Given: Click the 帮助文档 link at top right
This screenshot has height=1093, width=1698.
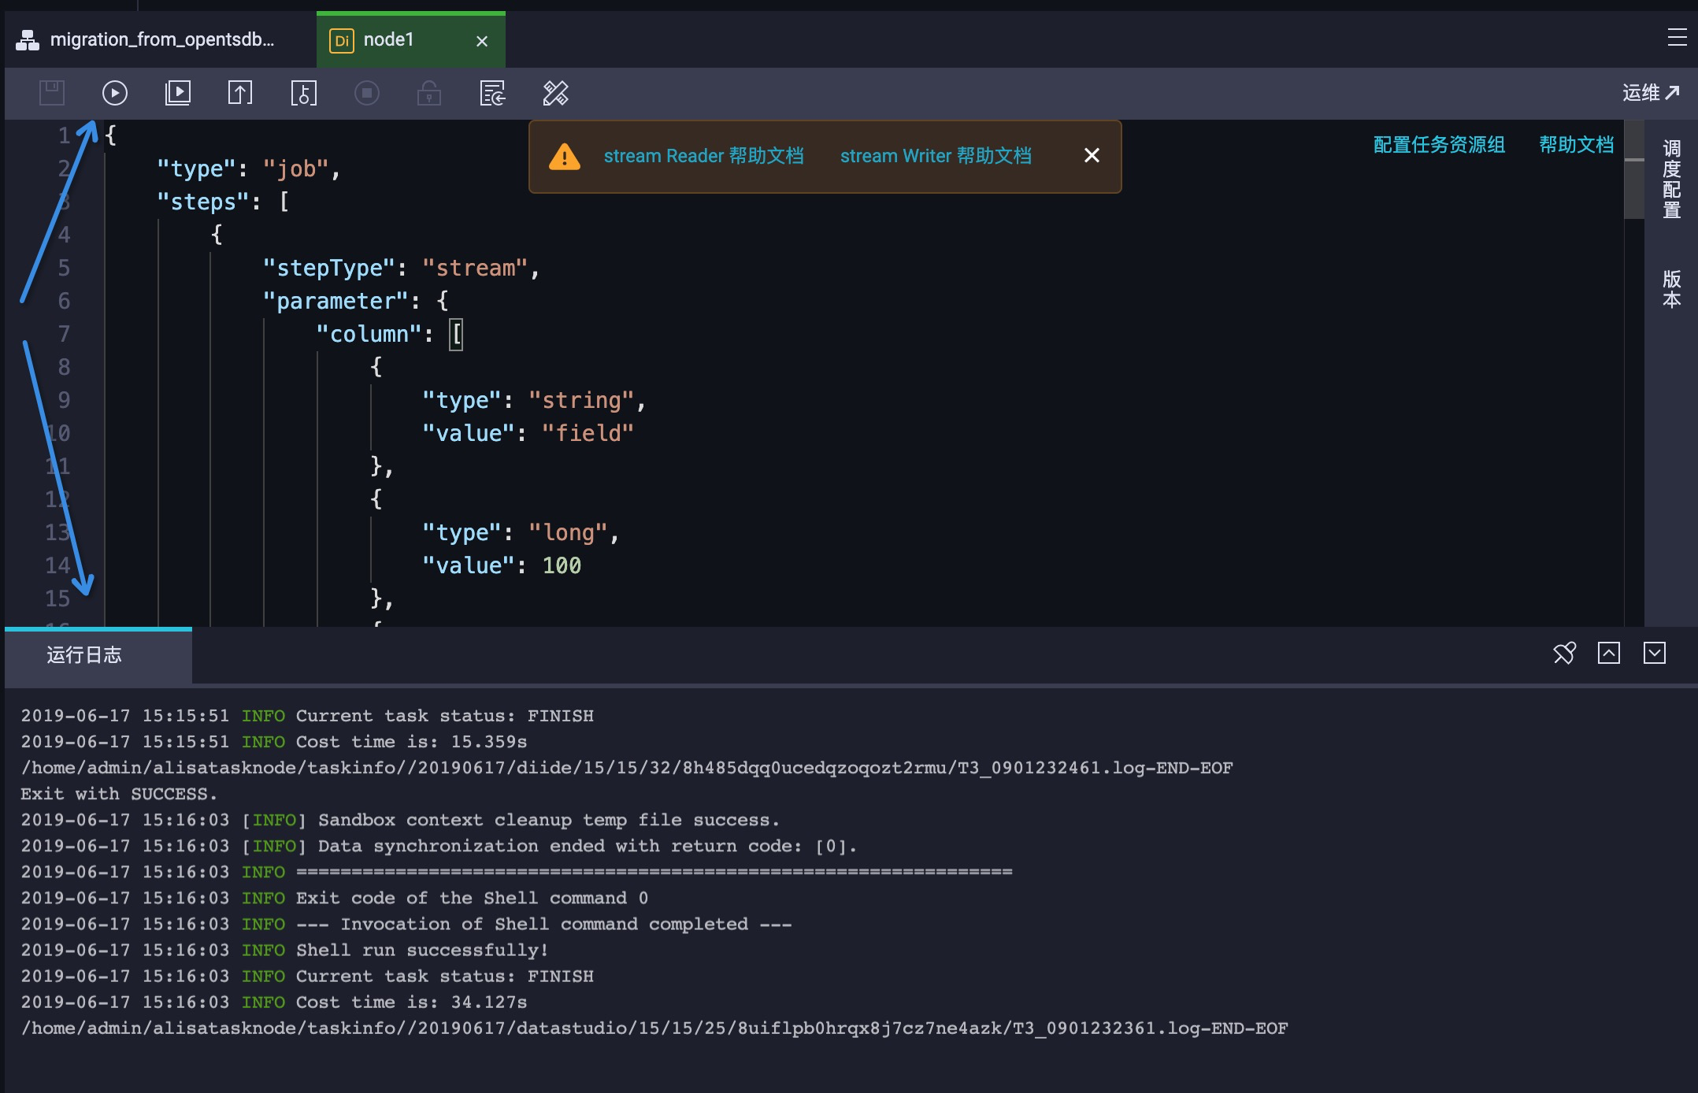Looking at the screenshot, I should pos(1576,145).
